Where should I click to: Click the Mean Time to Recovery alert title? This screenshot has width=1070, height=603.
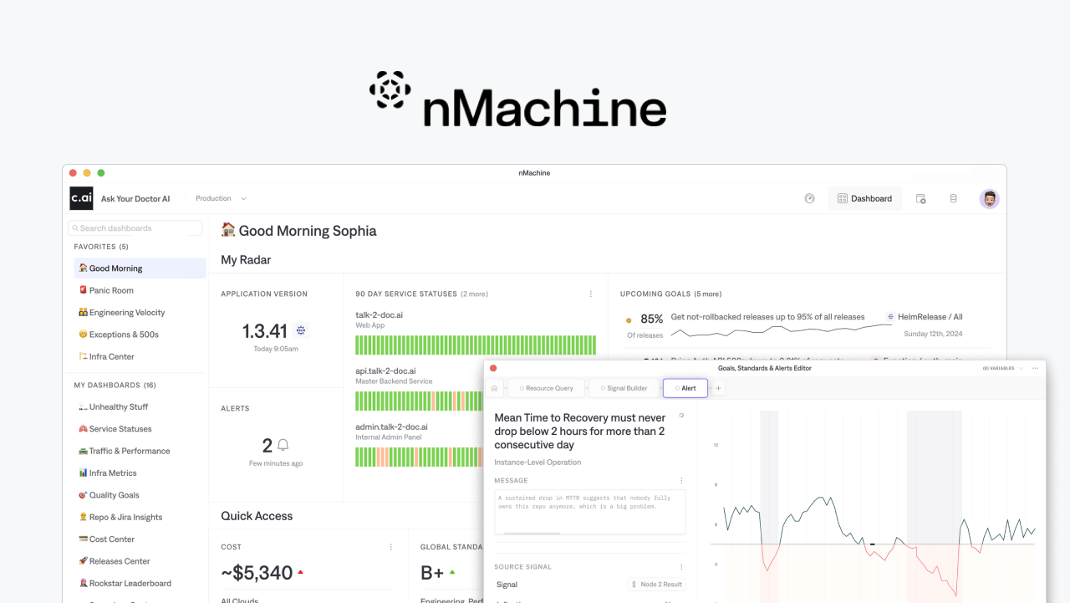580,431
